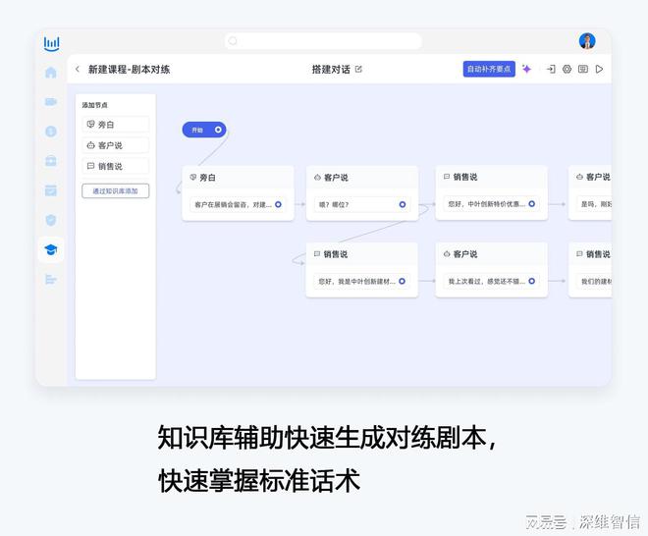Click the 搭建对话 heading text
Image resolution: width=648 pixels, height=536 pixels.
[331, 69]
